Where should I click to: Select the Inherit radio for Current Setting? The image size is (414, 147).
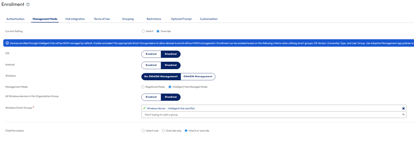(x=143, y=31)
